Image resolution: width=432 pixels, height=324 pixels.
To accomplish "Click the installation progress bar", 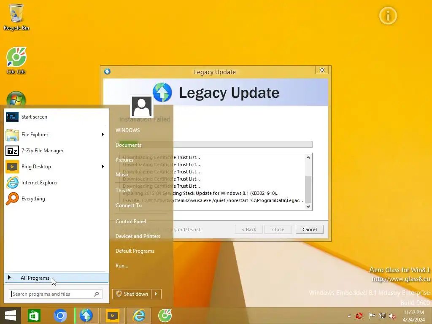I will click(216, 144).
